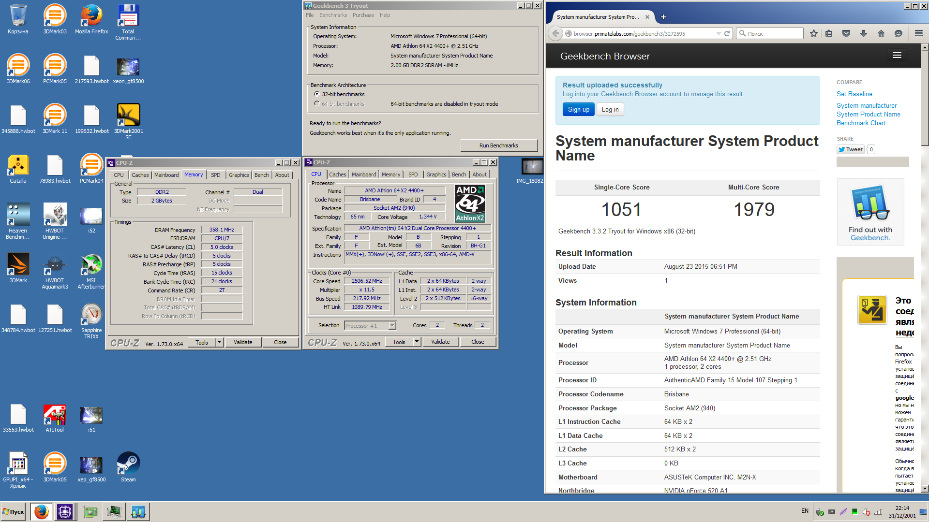929x522 pixels.
Task: Open the 345888.hwbot file
Action: (18, 119)
